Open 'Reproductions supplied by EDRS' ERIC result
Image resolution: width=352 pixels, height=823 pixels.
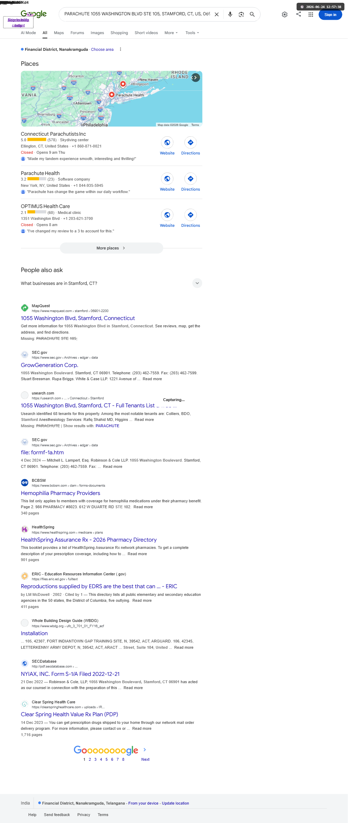click(x=99, y=586)
